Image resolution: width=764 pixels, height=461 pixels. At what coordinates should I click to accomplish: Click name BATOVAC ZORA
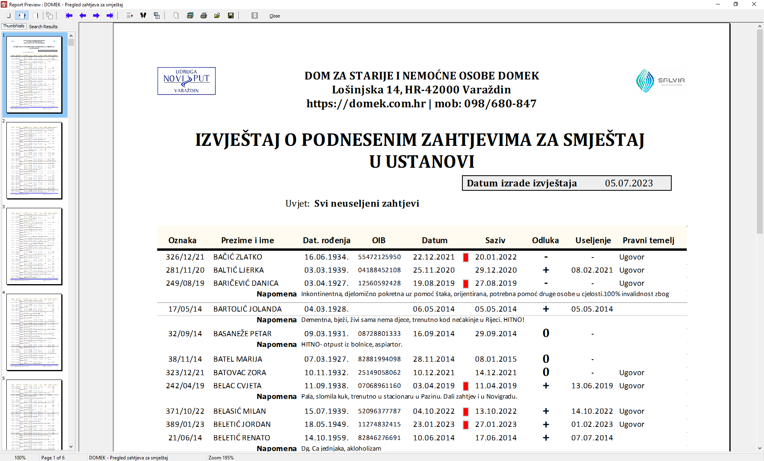tap(240, 373)
